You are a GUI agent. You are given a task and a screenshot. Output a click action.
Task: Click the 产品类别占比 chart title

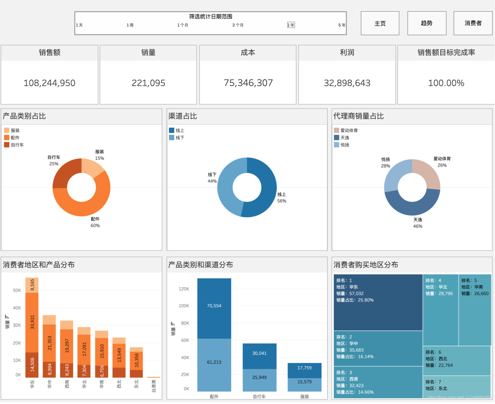(24, 116)
